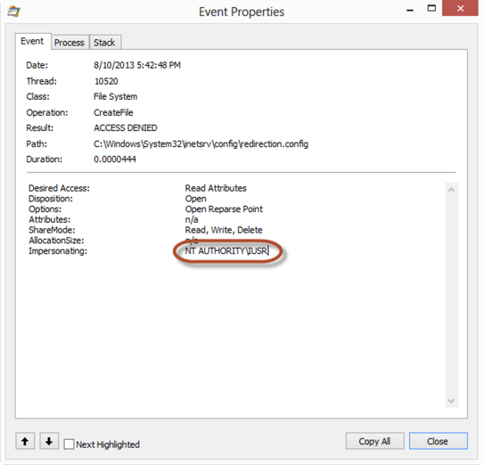Click the details scrollbar up arrow
This screenshot has width=483, height=465.
(x=451, y=190)
